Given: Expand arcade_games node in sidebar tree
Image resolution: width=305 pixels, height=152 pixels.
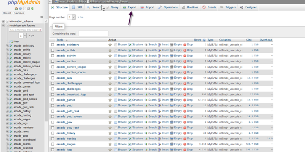Looking at the screenshot, I should [7, 87].
